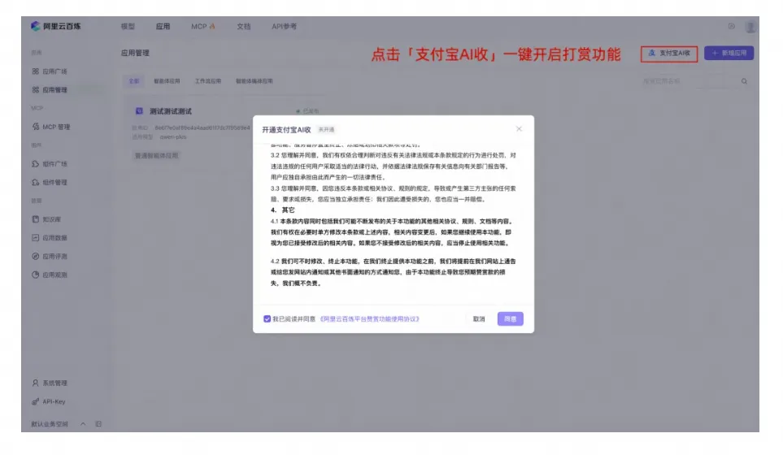Open the 阿里云百炼平台赞赏功能使用协议 link

(369, 318)
